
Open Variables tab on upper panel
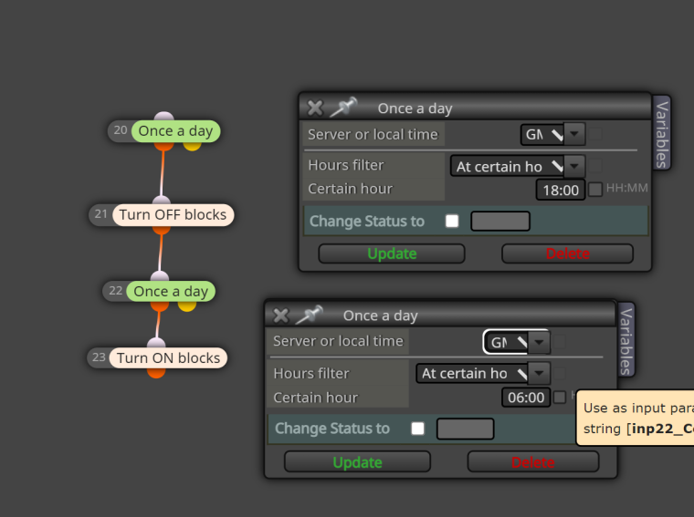pyautogui.click(x=662, y=134)
